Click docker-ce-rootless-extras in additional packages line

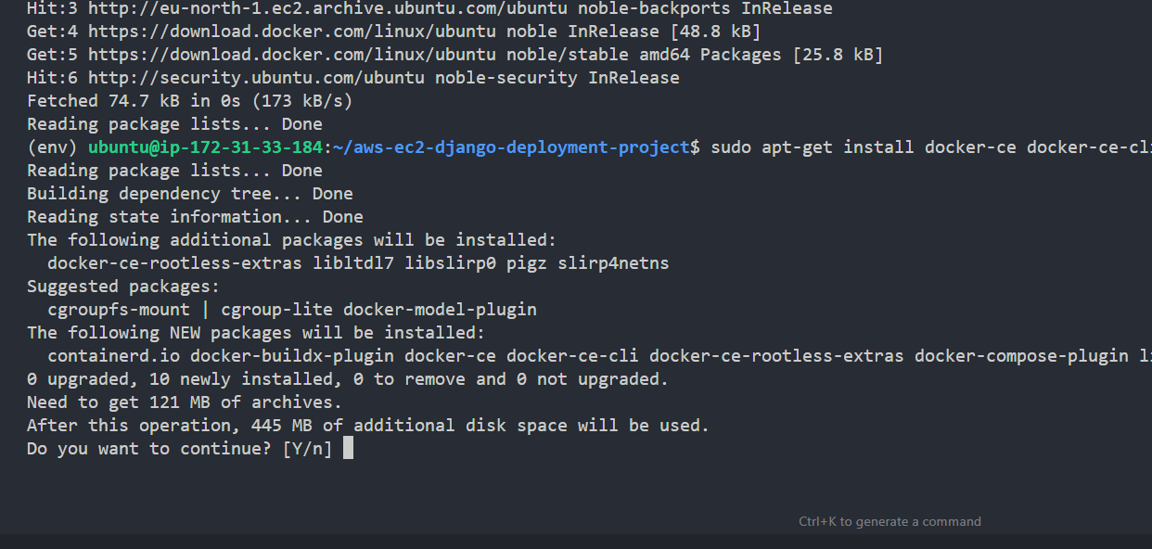(174, 263)
